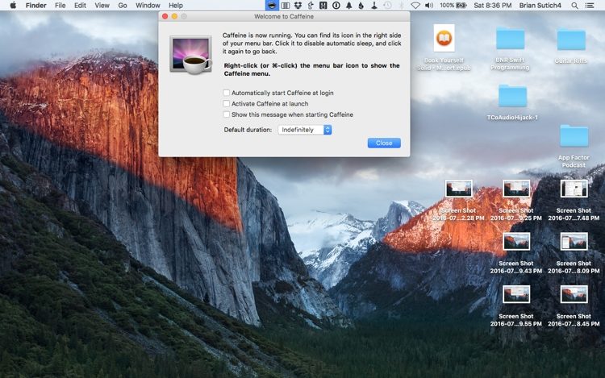This screenshot has width=605, height=378.
Task: Enable Automatically start Caffeine at login
Action: [227, 93]
